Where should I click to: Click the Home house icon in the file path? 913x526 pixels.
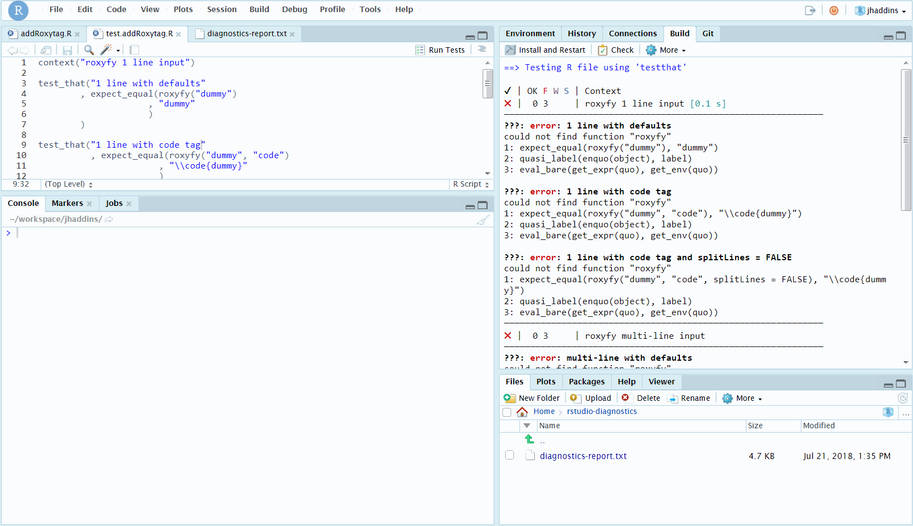coord(522,411)
